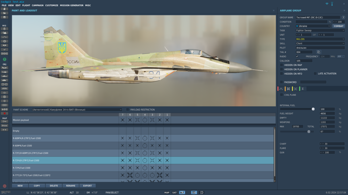Switch map mode to SAT

point(174,193)
